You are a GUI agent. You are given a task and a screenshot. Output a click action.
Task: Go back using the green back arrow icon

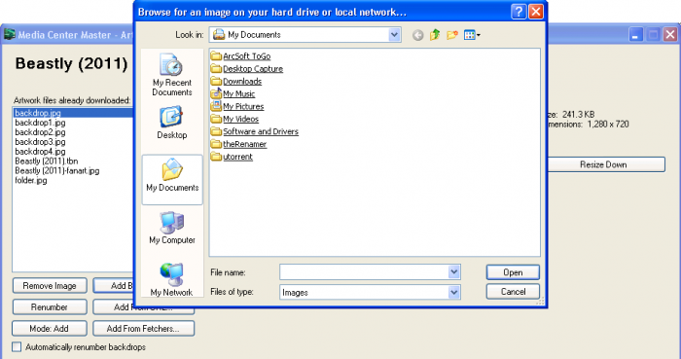coord(417,35)
